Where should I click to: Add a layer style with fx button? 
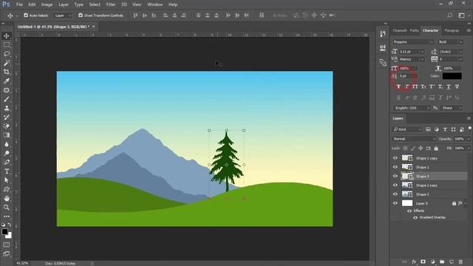[414, 262]
